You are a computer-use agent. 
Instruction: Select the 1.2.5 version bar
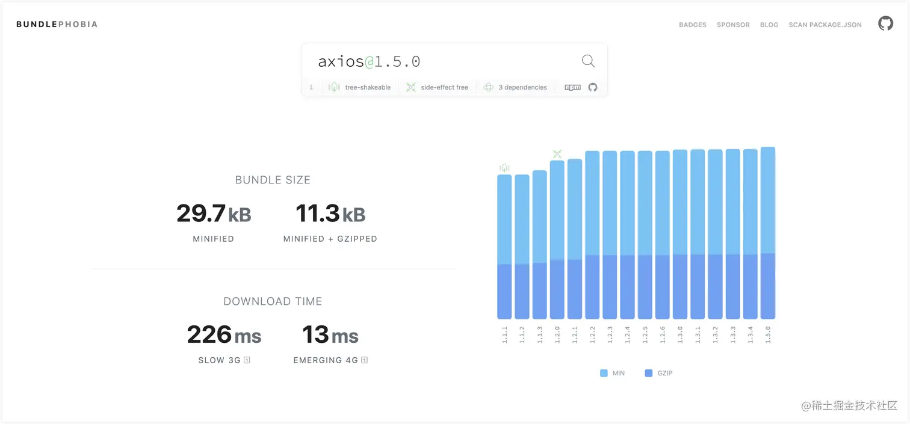645,235
